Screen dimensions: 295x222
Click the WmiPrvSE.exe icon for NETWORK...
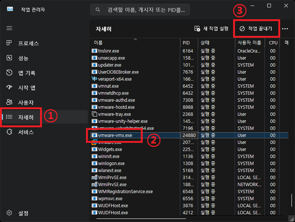pos(94,184)
